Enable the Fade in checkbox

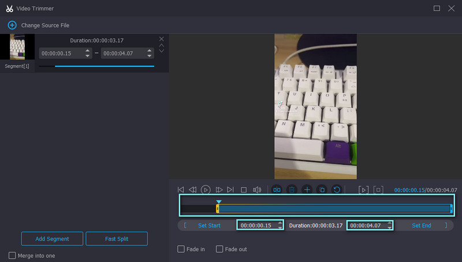pos(181,249)
